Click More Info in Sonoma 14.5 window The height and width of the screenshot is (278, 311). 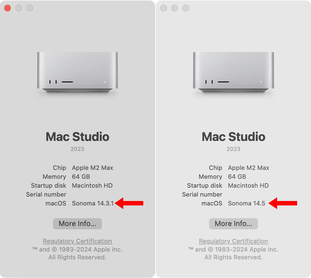(x=234, y=224)
